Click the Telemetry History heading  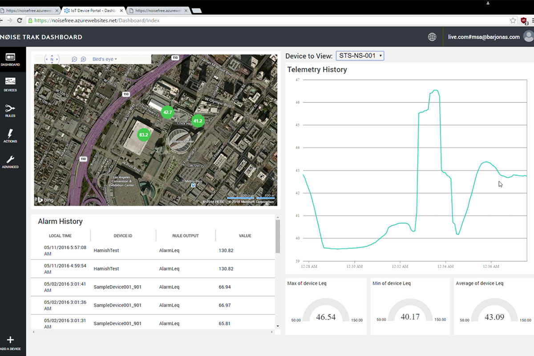tap(317, 69)
